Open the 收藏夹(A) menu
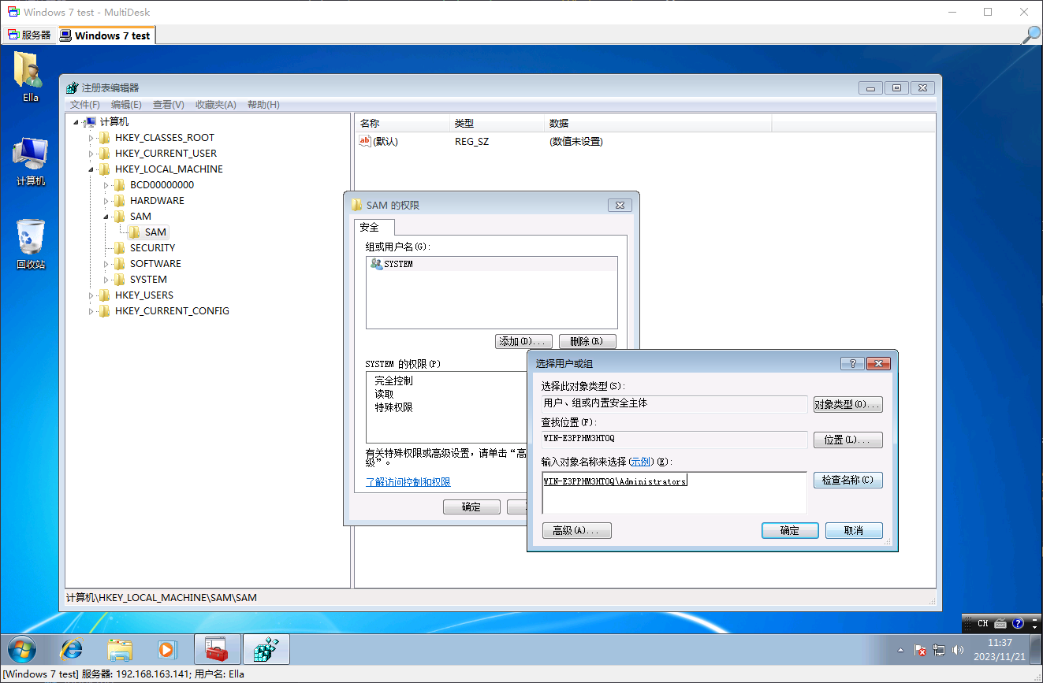This screenshot has height=683, width=1043. tap(216, 105)
